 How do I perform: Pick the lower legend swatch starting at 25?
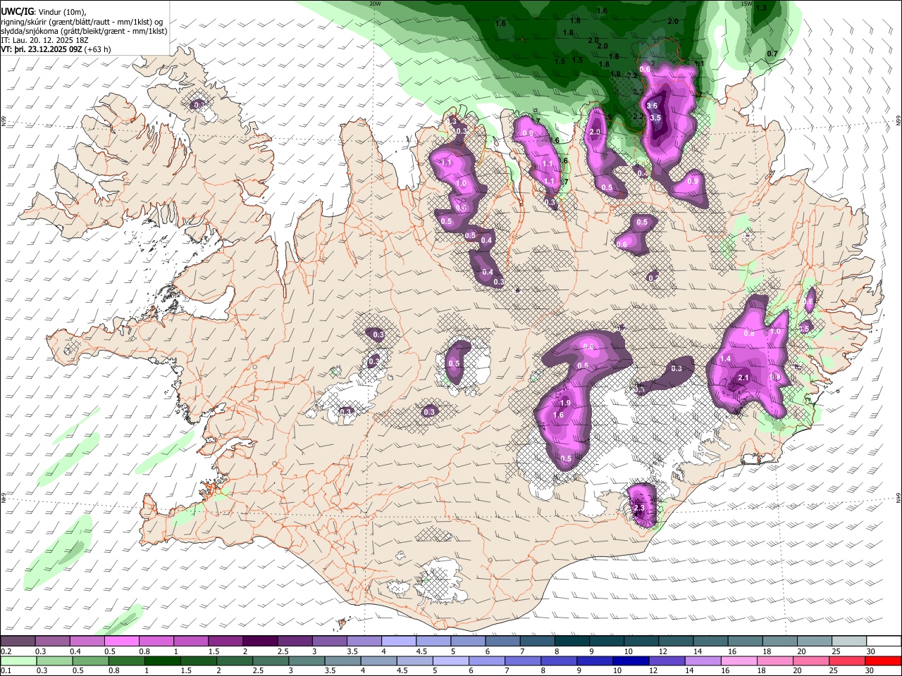847,661
